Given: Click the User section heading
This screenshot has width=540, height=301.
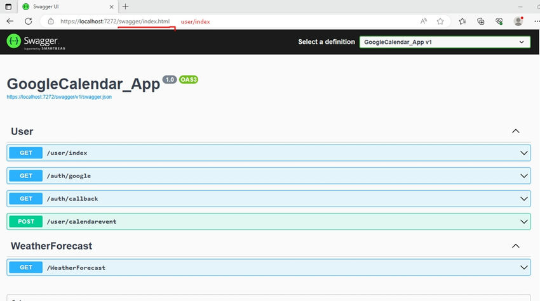Looking at the screenshot, I should (x=22, y=131).
